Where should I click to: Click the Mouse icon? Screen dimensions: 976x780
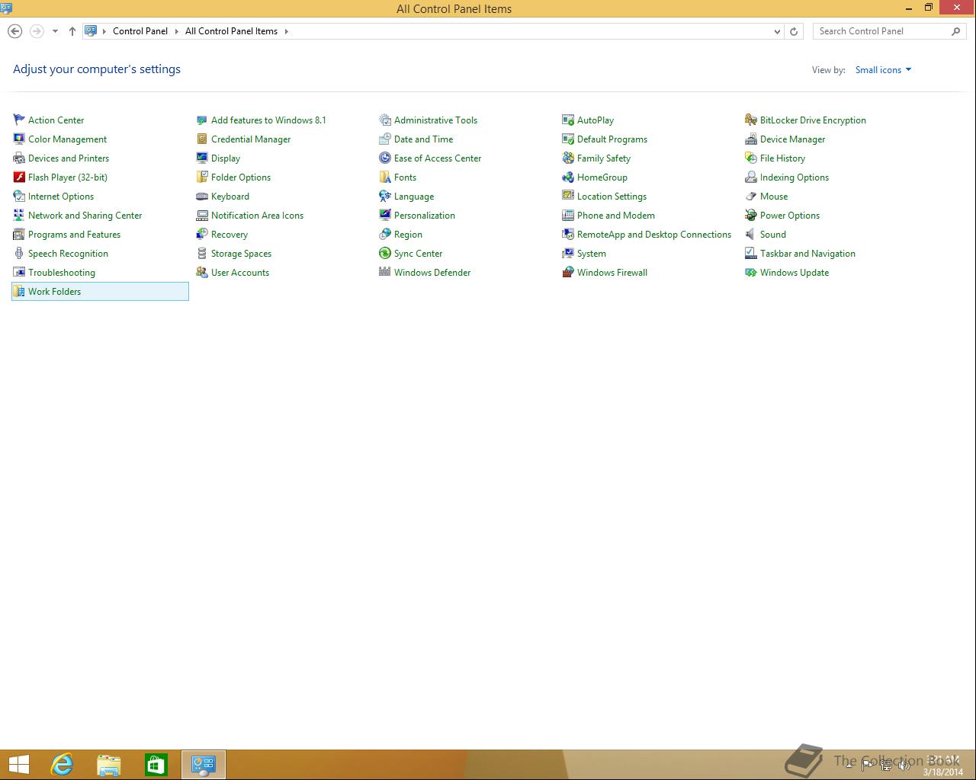[751, 196]
